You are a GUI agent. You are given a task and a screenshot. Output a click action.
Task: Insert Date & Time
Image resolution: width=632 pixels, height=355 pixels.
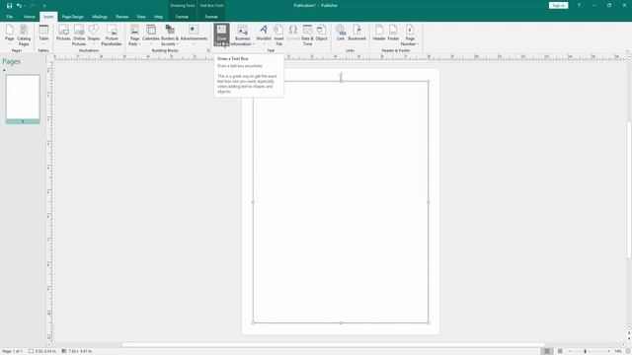[x=307, y=35]
